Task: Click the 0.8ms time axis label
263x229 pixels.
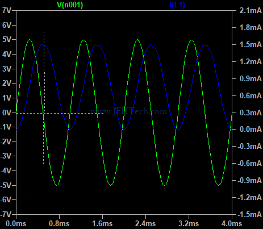Action: click(x=59, y=223)
